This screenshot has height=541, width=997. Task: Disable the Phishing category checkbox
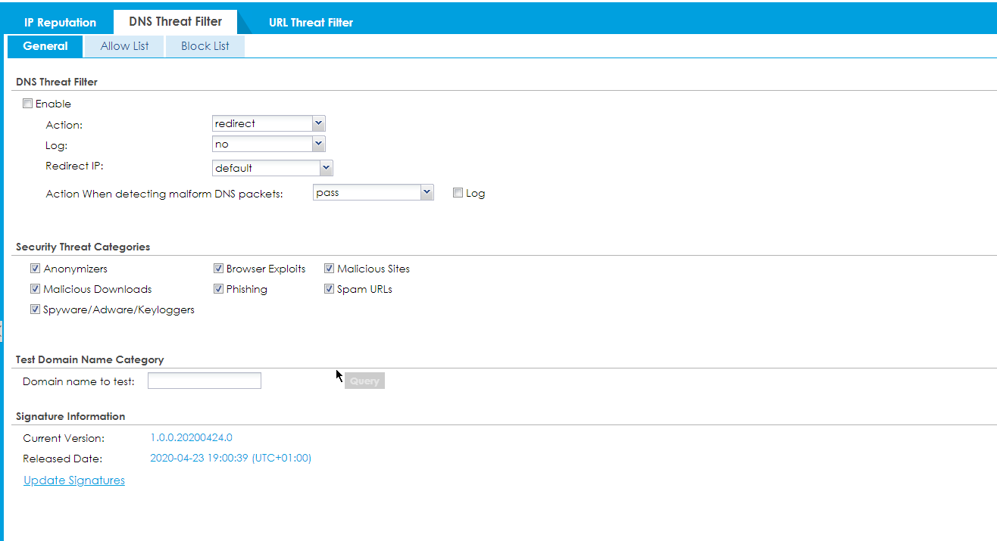tap(218, 289)
